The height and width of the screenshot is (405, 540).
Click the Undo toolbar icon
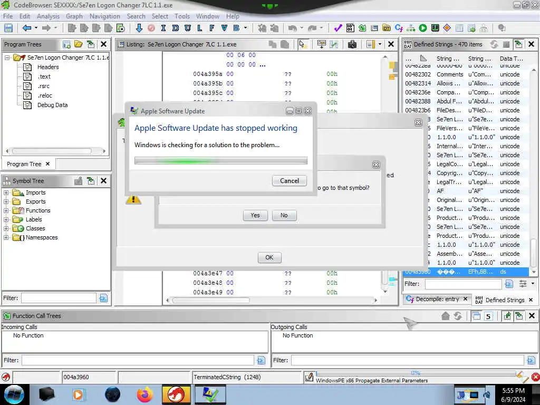[292, 28]
